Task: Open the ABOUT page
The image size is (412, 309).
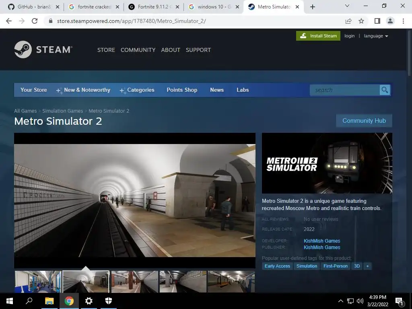Action: pos(171,50)
